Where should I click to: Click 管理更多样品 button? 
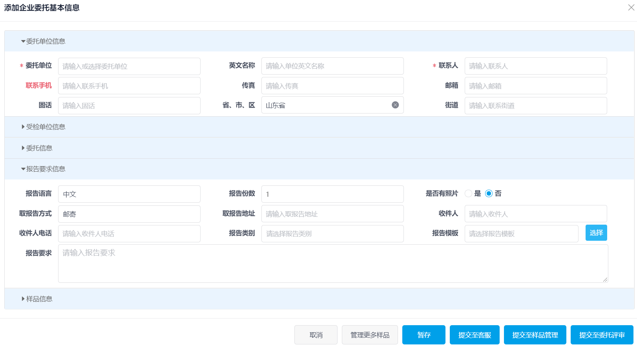[370, 335]
